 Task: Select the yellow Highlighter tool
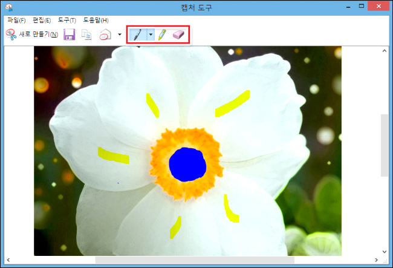[162, 34]
